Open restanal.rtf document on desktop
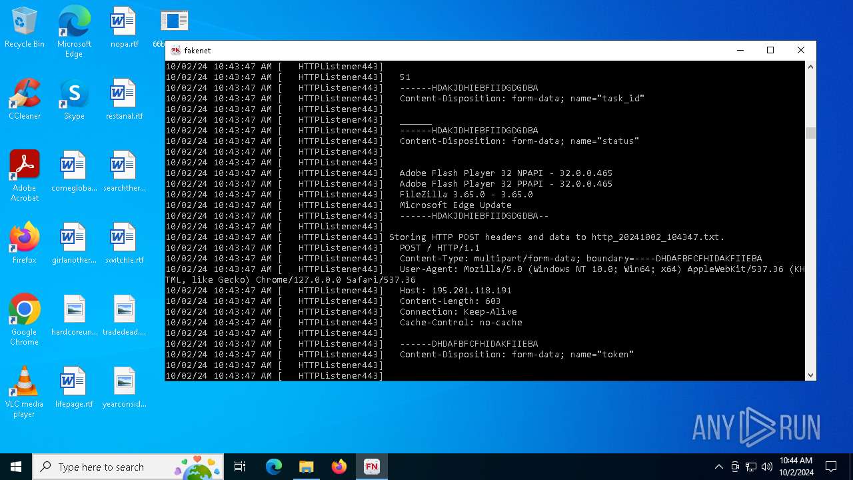853x480 pixels. [x=124, y=100]
